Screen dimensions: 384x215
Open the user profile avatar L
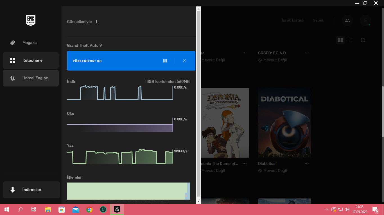365,20
